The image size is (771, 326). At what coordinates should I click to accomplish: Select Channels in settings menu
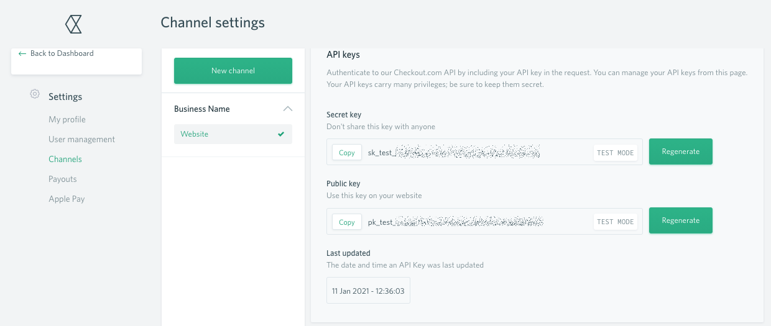tap(65, 159)
